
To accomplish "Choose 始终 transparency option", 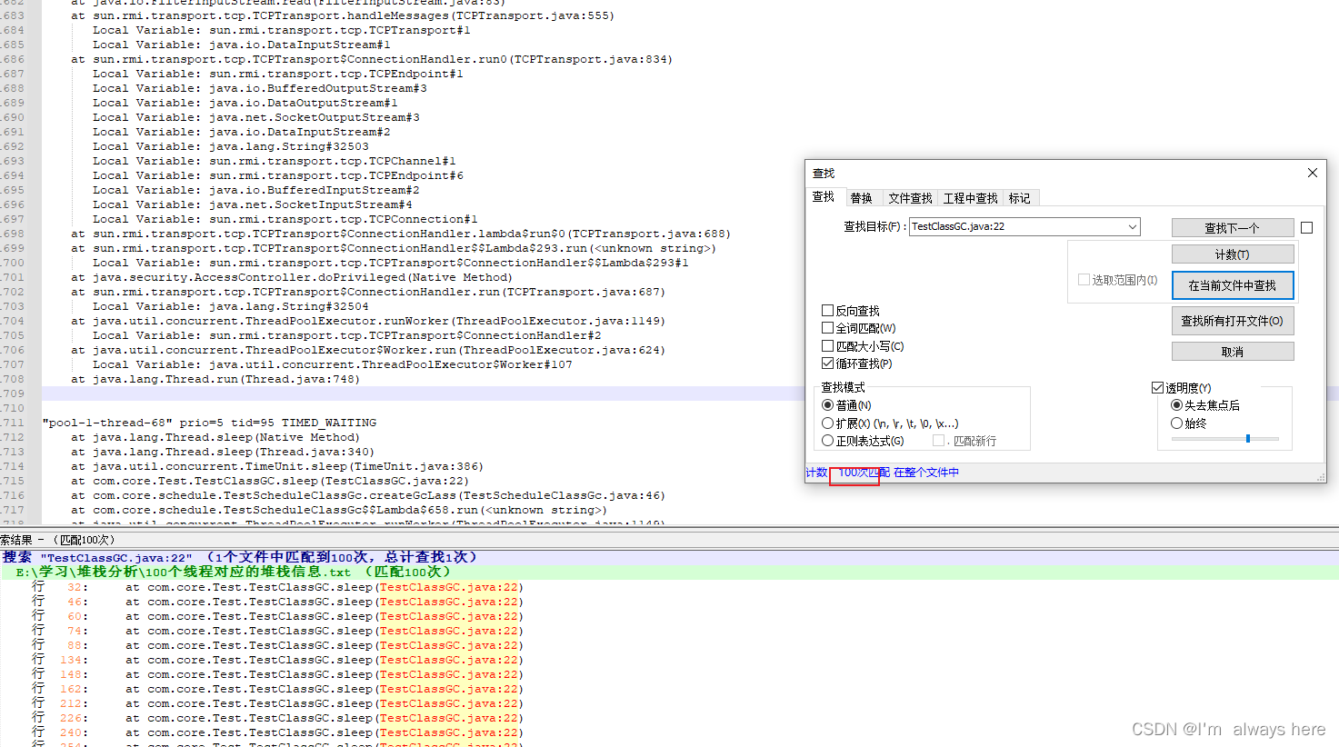I will point(1176,423).
